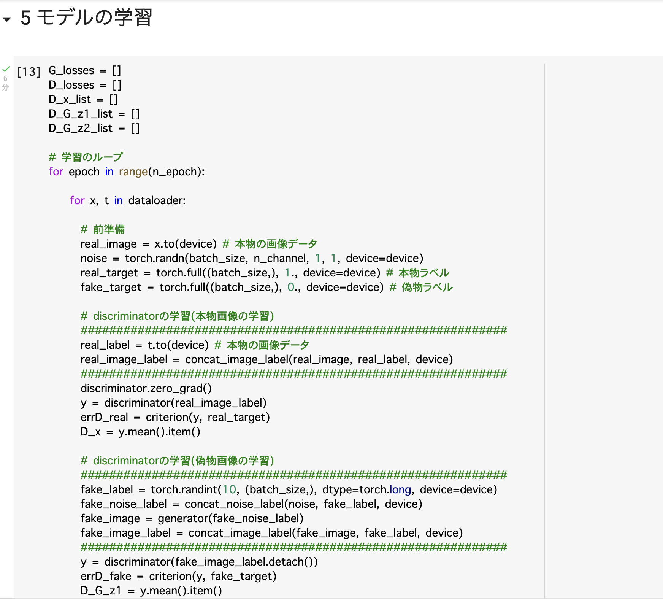Click the vertical divider right of the cell
This screenshot has width=663, height=599.
(x=544, y=304)
